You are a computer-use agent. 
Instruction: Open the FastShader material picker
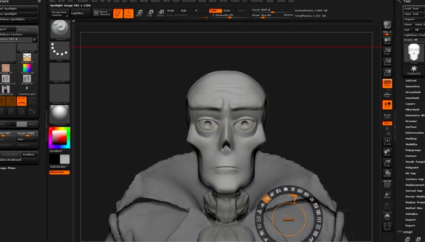[x=60, y=115]
